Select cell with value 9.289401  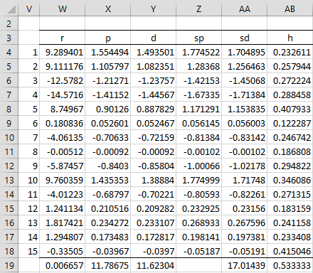[63, 52]
